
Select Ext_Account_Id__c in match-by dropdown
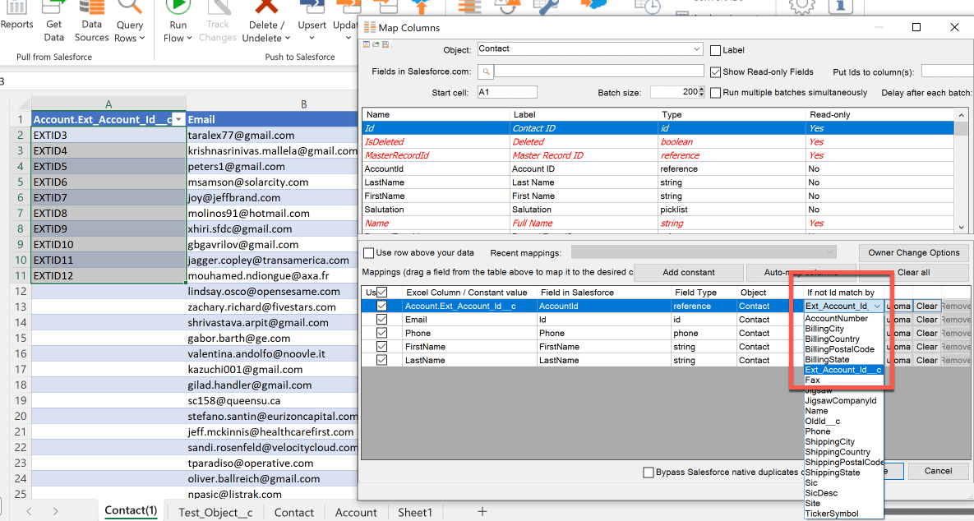coord(843,370)
